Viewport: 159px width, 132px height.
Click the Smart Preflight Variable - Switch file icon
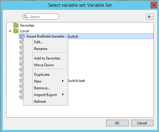point(22,36)
